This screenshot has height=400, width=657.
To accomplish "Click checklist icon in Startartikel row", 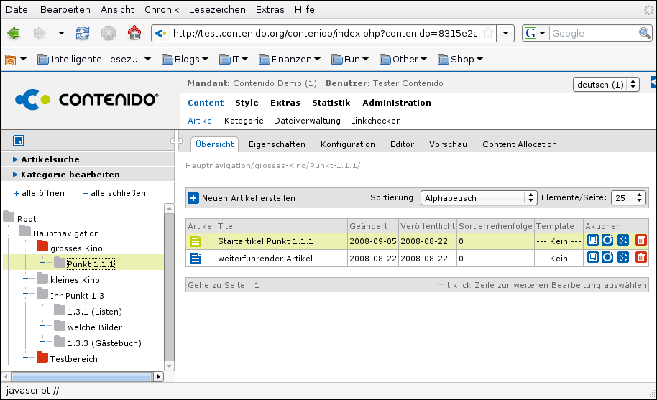I will coord(623,241).
